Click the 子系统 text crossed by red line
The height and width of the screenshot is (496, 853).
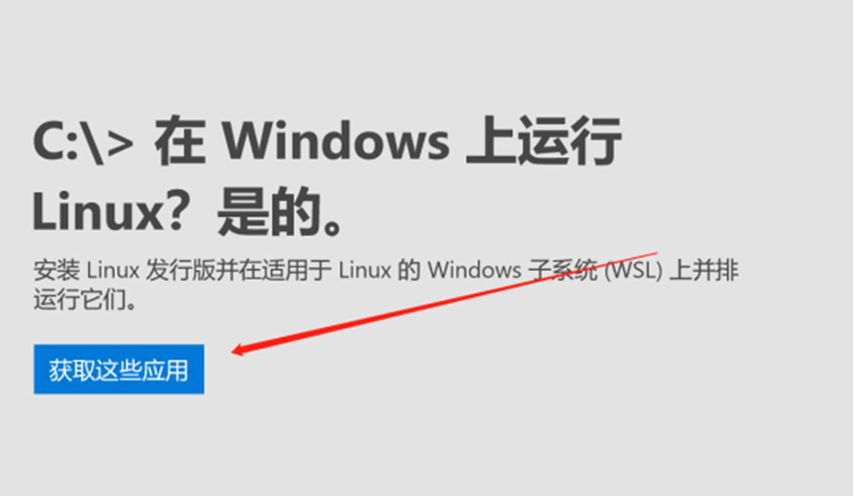[x=562, y=271]
